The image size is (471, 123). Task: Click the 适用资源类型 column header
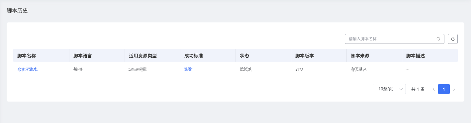(142, 56)
